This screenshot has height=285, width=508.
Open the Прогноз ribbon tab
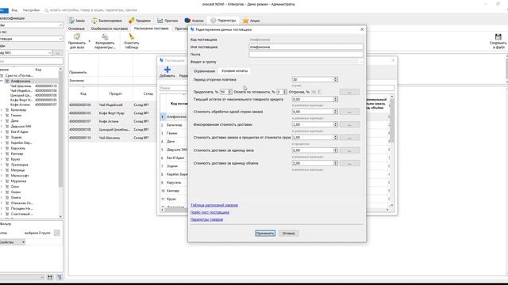(x=167, y=21)
